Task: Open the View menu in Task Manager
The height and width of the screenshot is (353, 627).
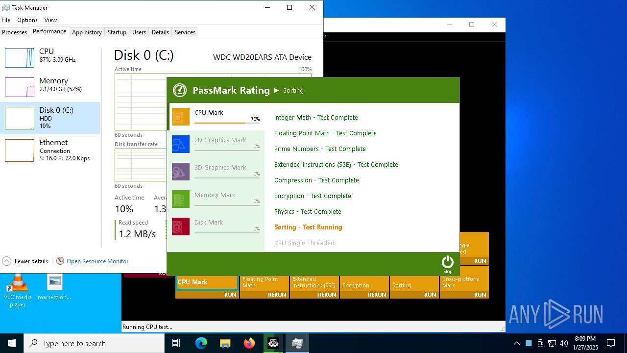Action: tap(50, 20)
